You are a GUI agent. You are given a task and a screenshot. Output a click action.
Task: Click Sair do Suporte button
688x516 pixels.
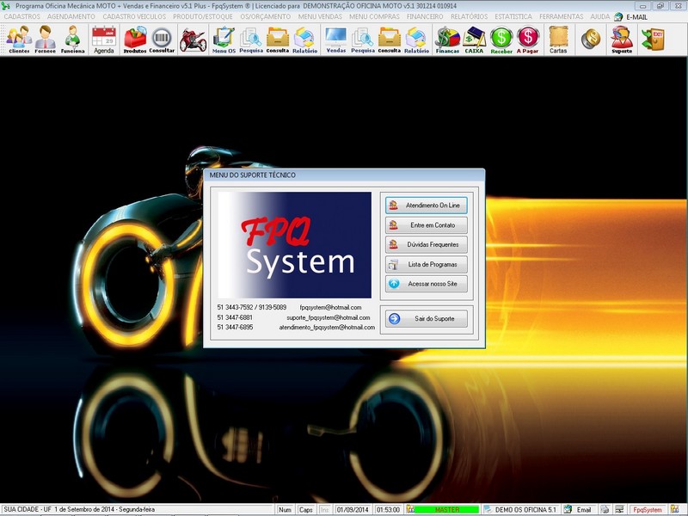427,319
